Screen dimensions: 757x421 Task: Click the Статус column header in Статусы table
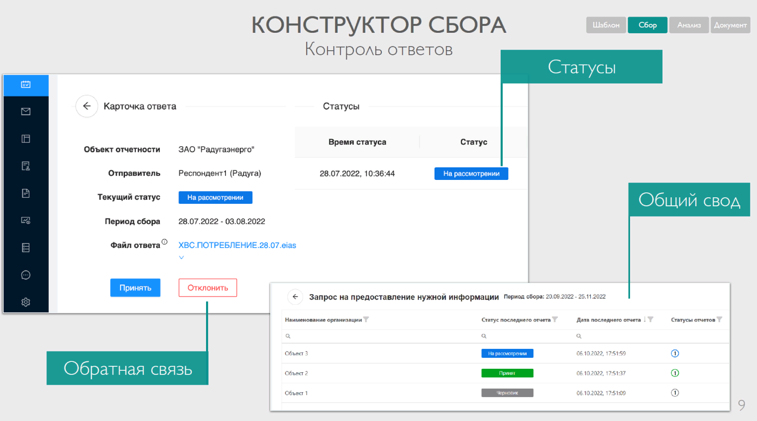click(x=474, y=142)
